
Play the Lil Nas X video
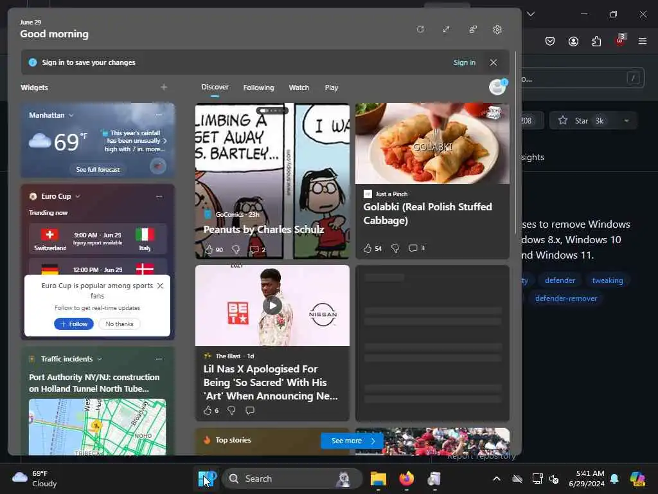[272, 306]
